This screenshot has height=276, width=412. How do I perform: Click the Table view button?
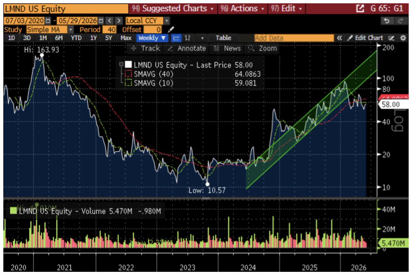click(223, 38)
